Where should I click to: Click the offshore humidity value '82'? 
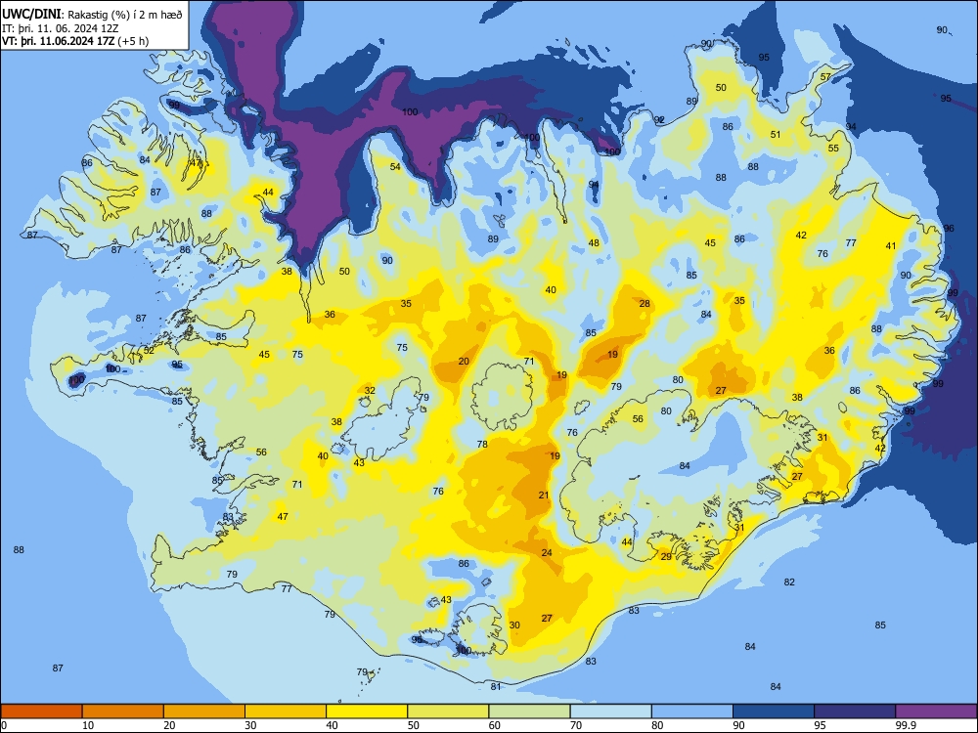coord(789,582)
